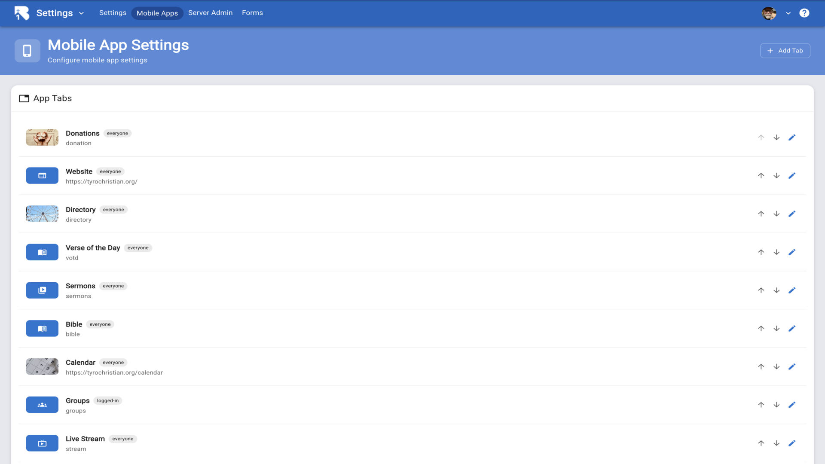825x464 pixels.
Task: Open the Forms tab
Action: 252,13
